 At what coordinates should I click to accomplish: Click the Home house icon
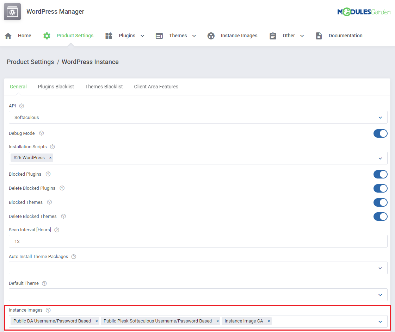click(8, 36)
